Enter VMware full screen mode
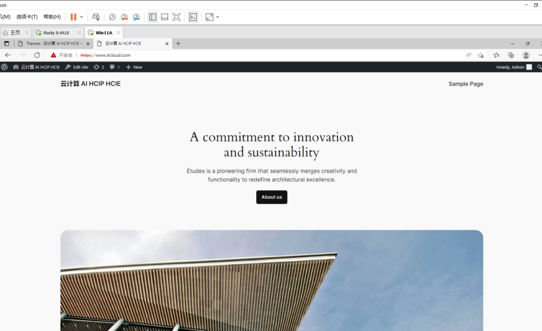Image resolution: width=542 pixels, height=331 pixels. pos(177,17)
